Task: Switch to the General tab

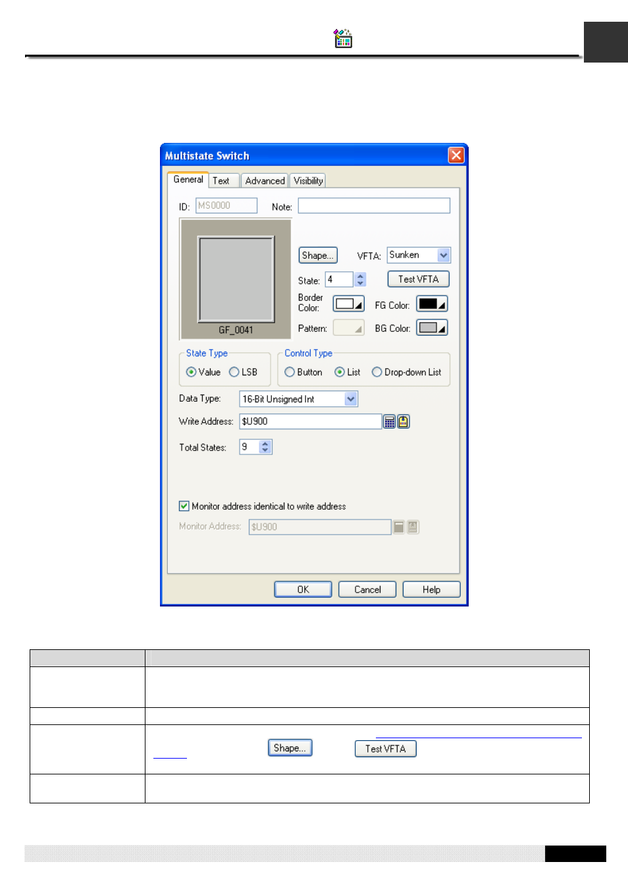Action: click(x=188, y=180)
